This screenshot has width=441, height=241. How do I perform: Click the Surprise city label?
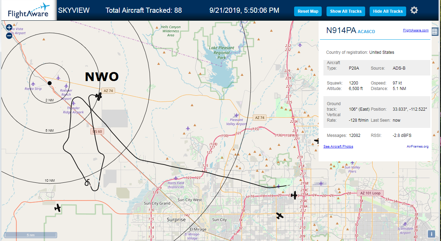pos(176,220)
